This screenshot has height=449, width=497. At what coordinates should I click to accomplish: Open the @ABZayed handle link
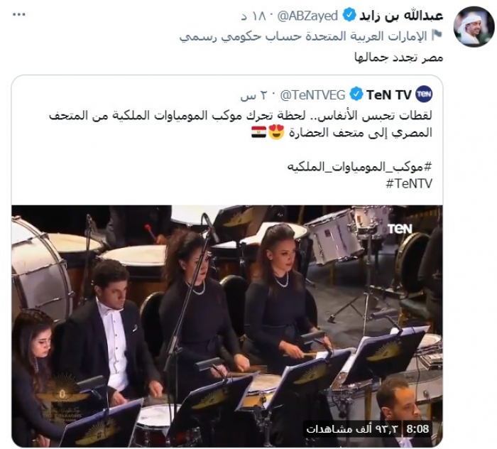(307, 16)
